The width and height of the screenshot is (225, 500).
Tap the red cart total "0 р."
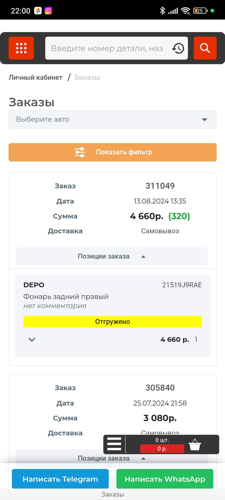[x=162, y=449]
